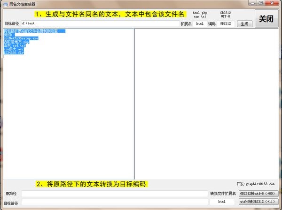Focus the empty 原路径 input field
This screenshot has width=282, height=210.
click(115, 194)
